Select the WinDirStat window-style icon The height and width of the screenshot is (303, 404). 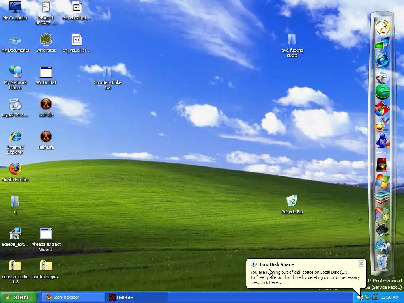tap(46, 75)
